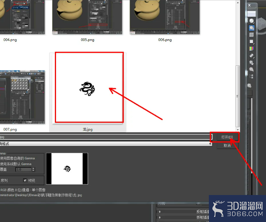This screenshot has height=222, width=266.
Task: Click the file list scroll-up arrow
Action: click(238, 3)
